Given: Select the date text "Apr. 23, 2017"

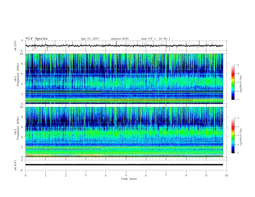Looking at the screenshot, I should pyautogui.click(x=90, y=39).
